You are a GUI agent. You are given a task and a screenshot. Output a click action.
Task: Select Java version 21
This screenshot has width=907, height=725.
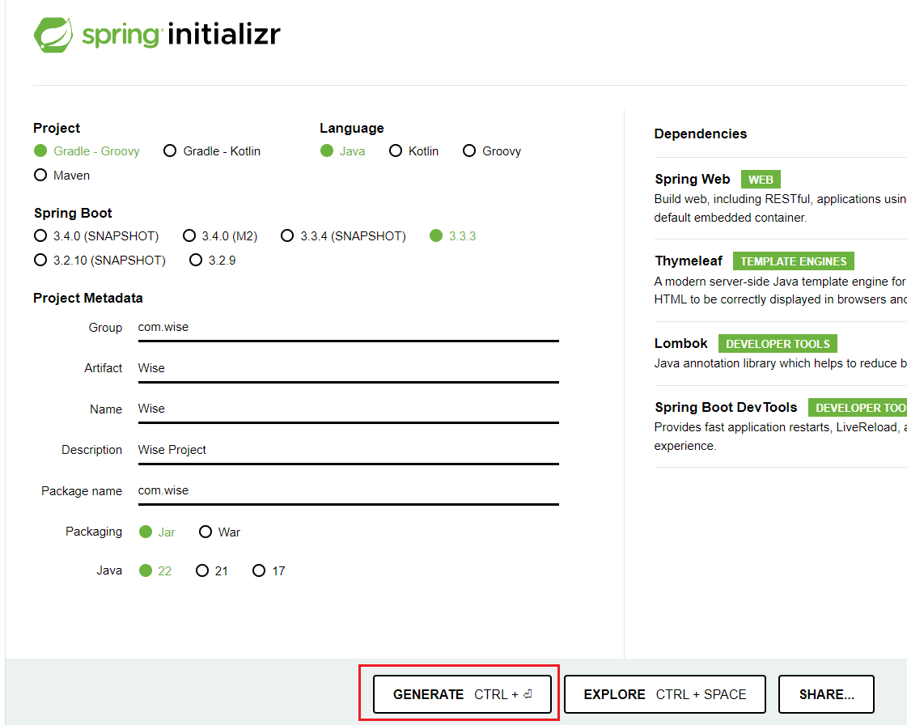click(203, 571)
